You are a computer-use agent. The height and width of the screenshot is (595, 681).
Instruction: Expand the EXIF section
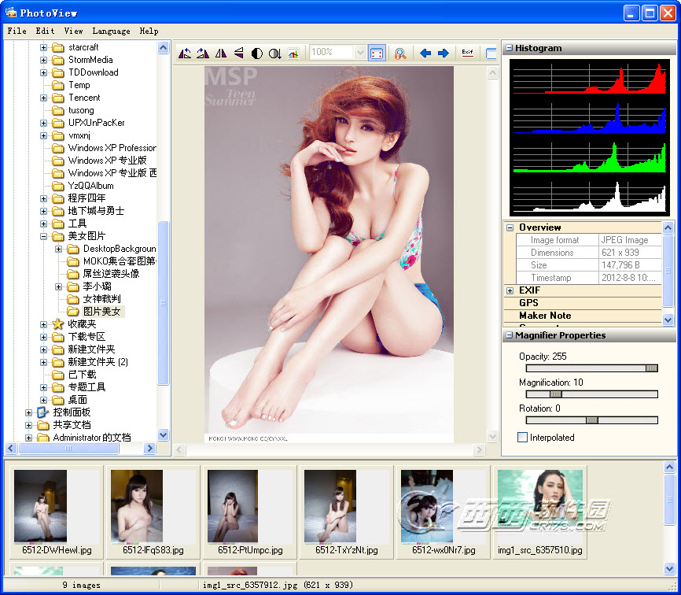point(510,291)
